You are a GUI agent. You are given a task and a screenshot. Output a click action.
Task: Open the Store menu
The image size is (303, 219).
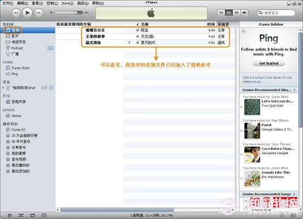tap(67, 3)
